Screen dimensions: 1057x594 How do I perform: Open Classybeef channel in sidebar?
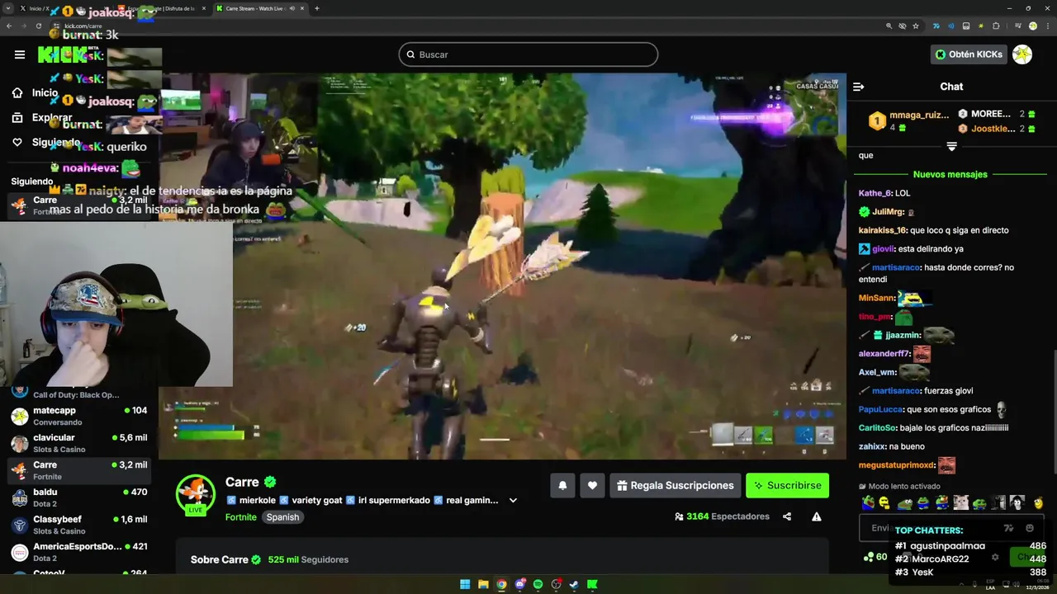[79, 525]
